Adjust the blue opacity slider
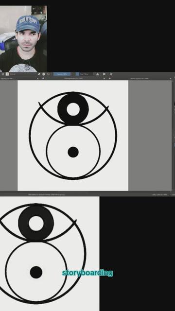Image resolution: width=175 pixels, height=311 pixels. click(62, 74)
